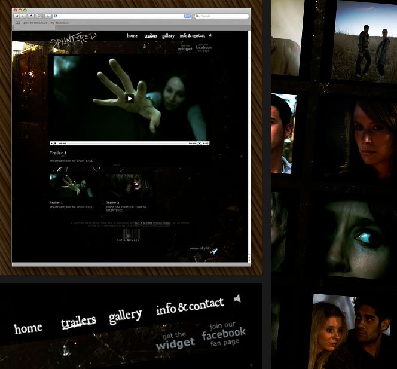Click the add bookmark plus button

pos(48,16)
